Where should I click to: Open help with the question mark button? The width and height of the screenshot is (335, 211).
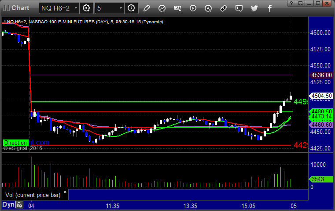click(x=291, y=3)
